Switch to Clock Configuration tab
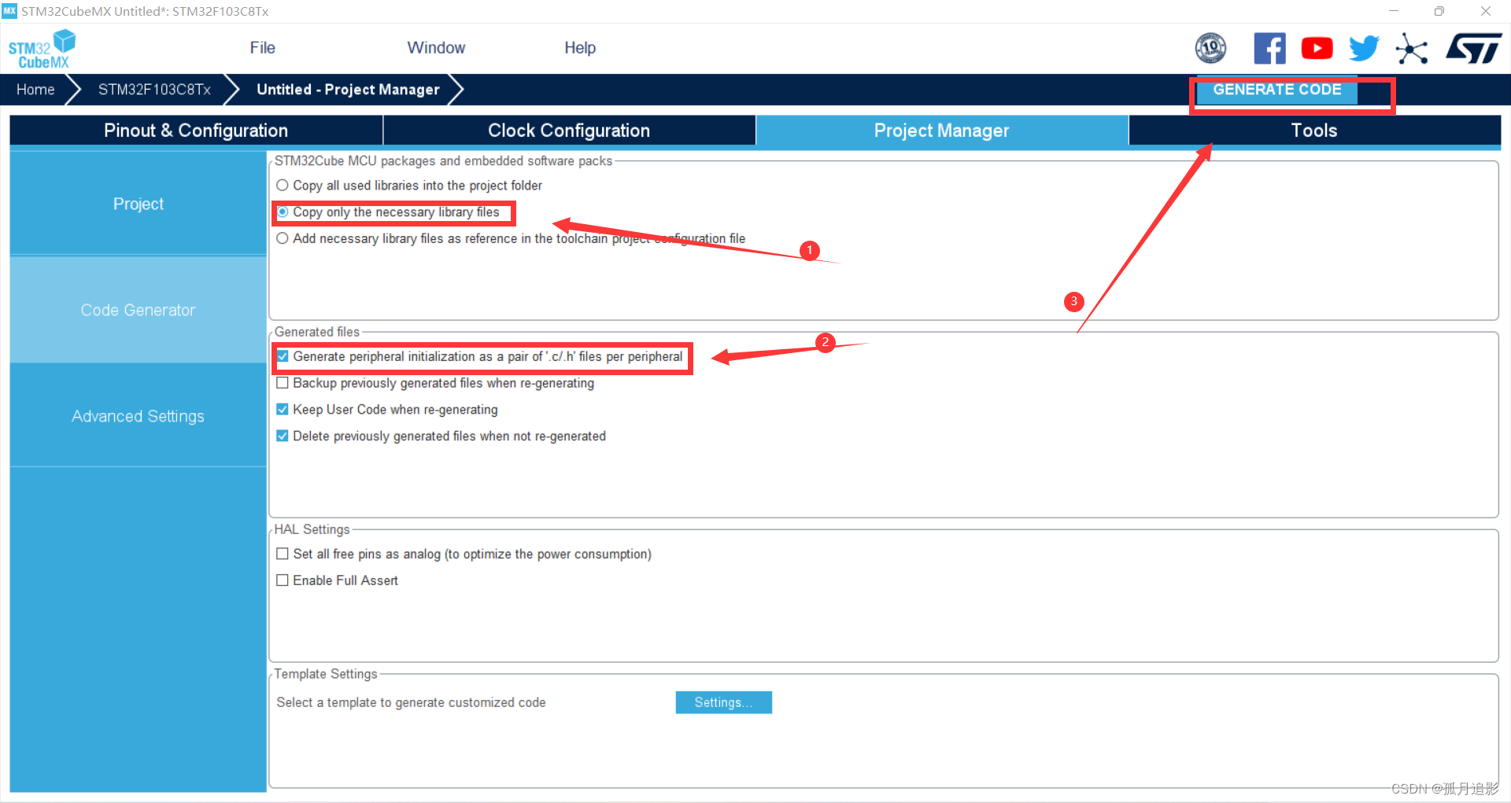This screenshot has width=1511, height=803. click(569, 131)
